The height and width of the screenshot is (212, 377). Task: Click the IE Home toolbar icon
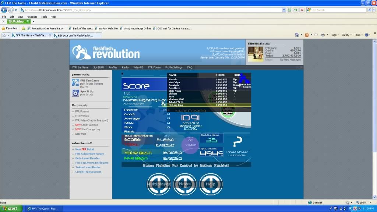tap(297, 35)
